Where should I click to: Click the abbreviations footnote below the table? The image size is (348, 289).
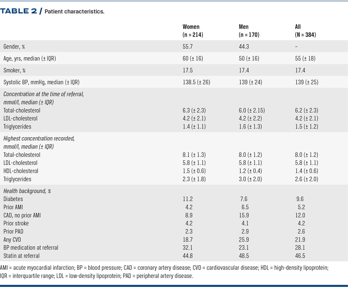coord(164,272)
